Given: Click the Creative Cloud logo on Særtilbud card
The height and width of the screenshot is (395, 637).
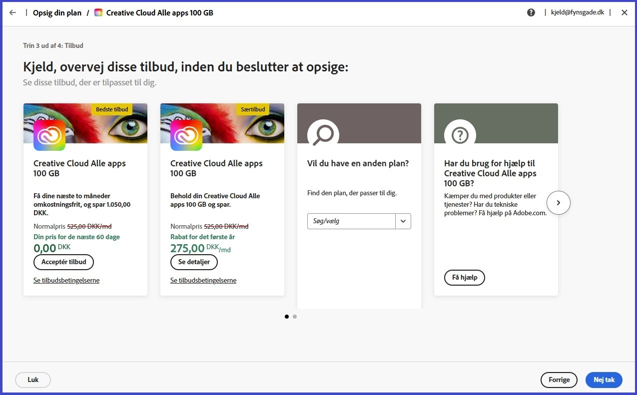Looking at the screenshot, I should pyautogui.click(x=186, y=135).
